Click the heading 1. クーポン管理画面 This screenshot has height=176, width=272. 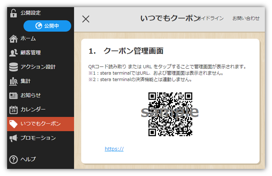click(126, 51)
